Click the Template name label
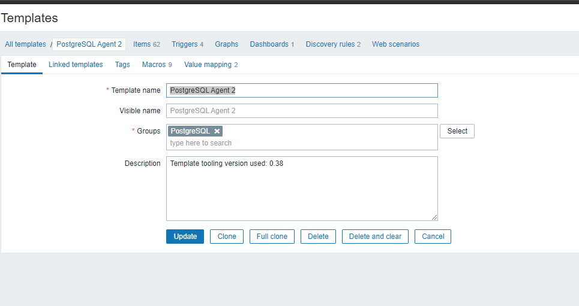 click(x=136, y=90)
